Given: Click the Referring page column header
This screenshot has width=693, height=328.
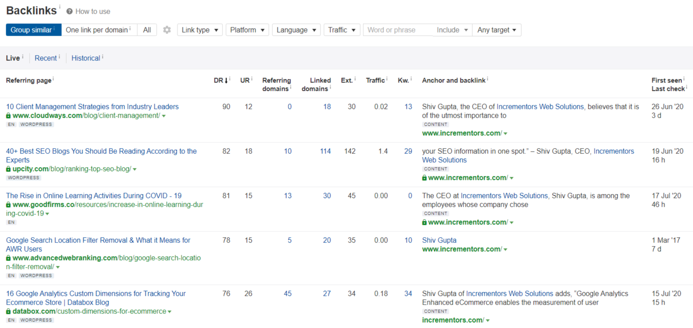Looking at the screenshot, I should 29,81.
